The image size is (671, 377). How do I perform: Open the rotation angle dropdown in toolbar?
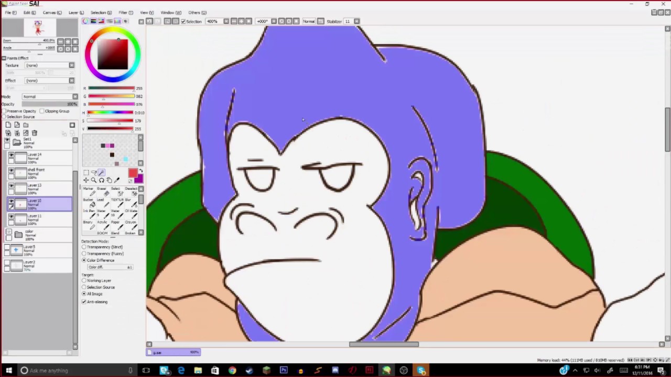pyautogui.click(x=274, y=21)
